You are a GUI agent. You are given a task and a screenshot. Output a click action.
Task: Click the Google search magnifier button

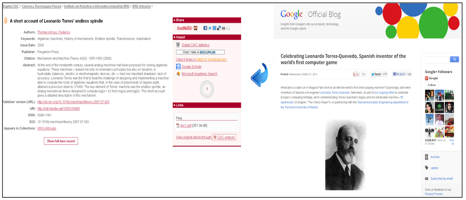(x=454, y=60)
